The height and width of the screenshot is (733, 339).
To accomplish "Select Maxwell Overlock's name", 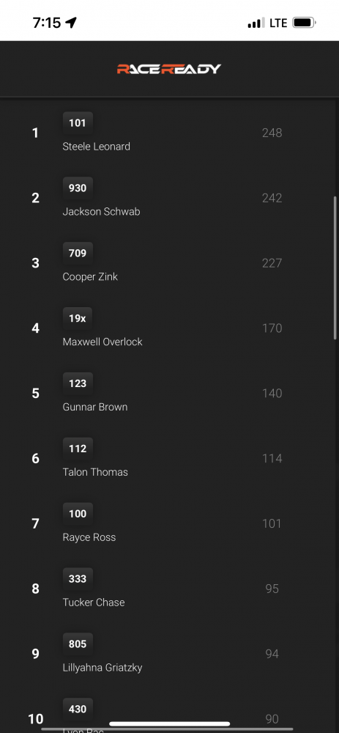I will (103, 342).
